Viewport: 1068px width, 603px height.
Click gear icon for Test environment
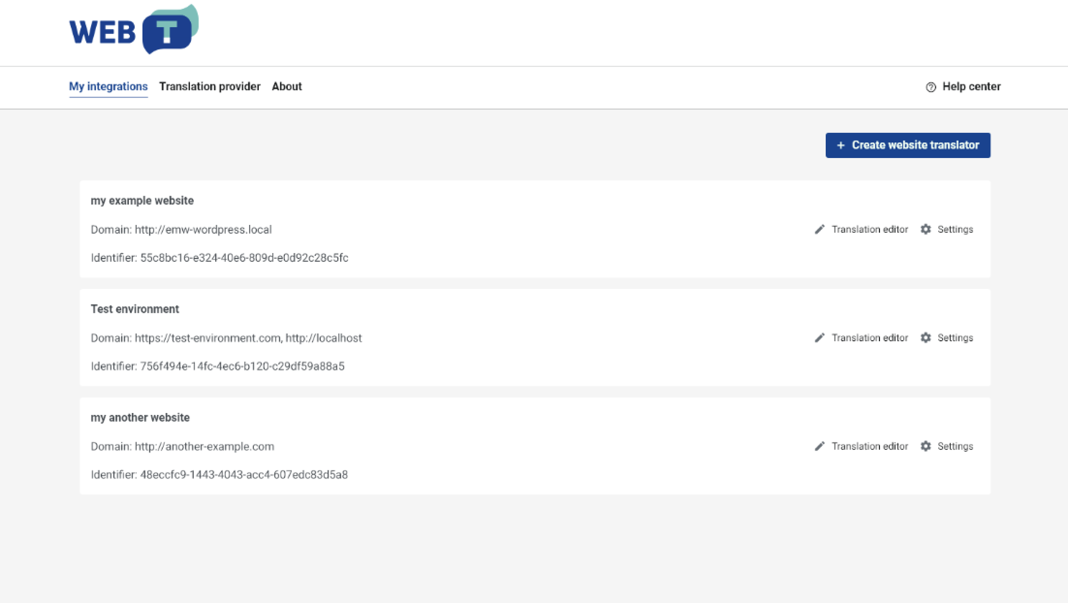coord(926,338)
